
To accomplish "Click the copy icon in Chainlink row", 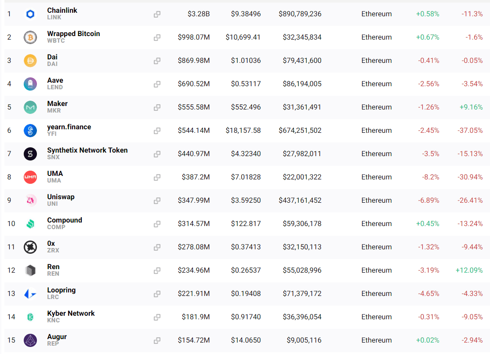I will click(157, 15).
